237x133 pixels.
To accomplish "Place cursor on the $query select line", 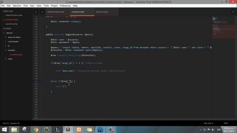I will [x=131, y=48].
